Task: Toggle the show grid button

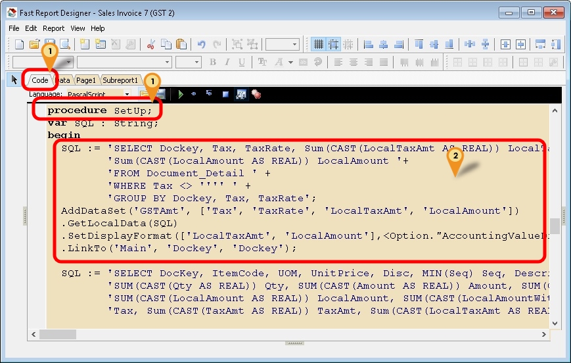Action: tap(319, 45)
